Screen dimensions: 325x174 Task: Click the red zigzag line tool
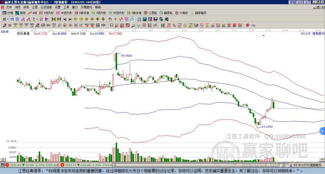click(x=121, y=19)
